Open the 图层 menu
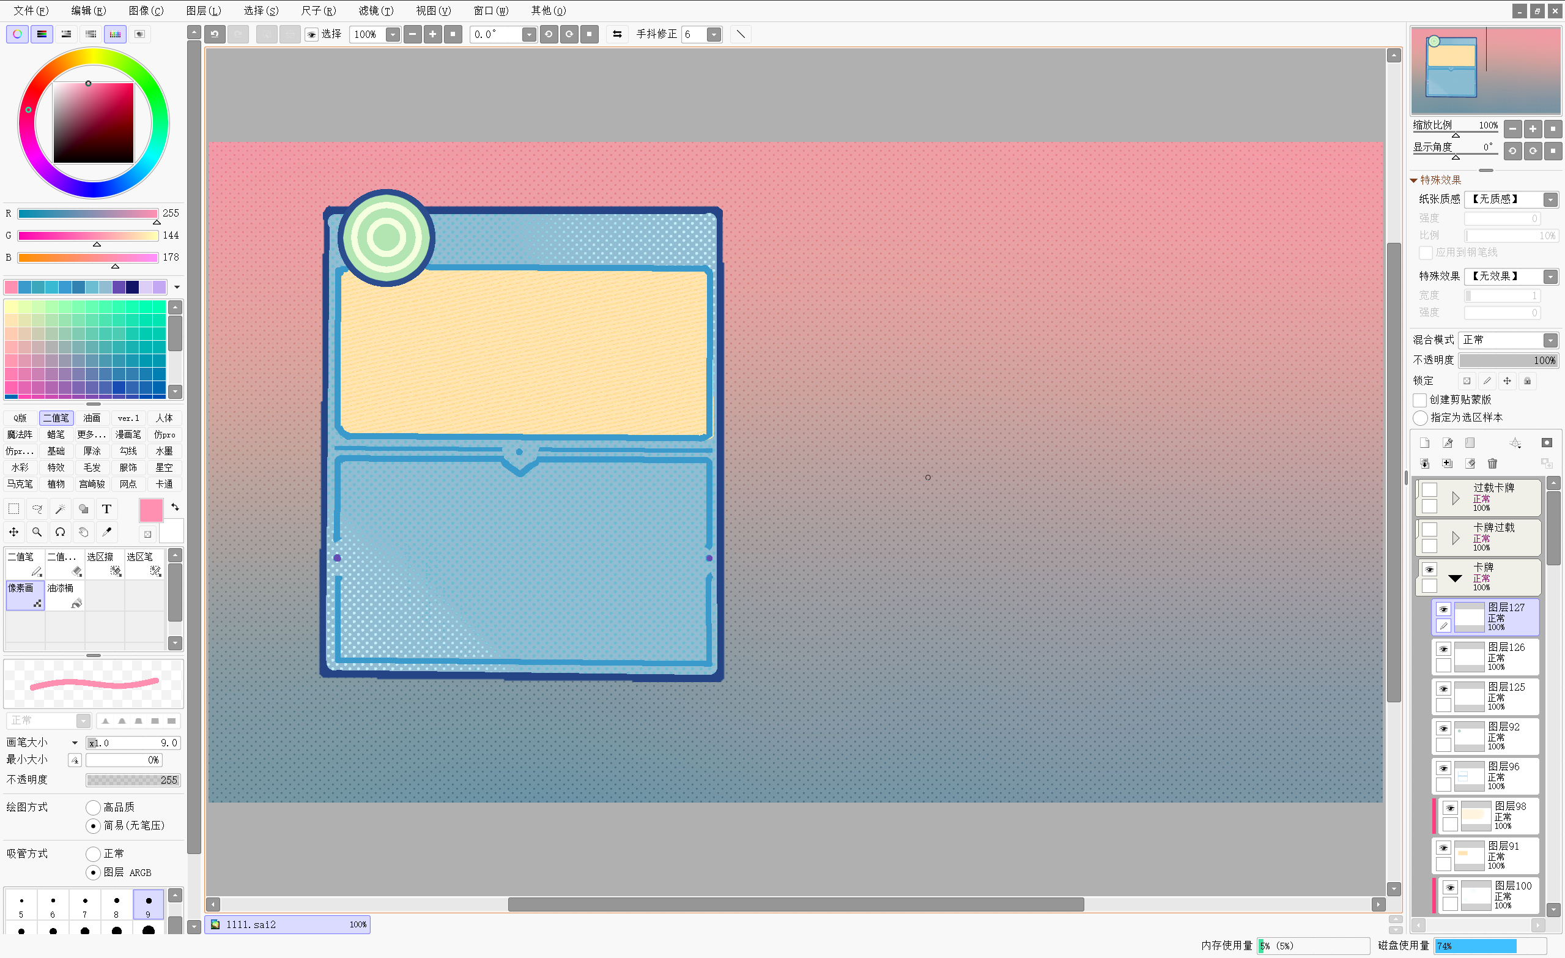 coord(203,10)
